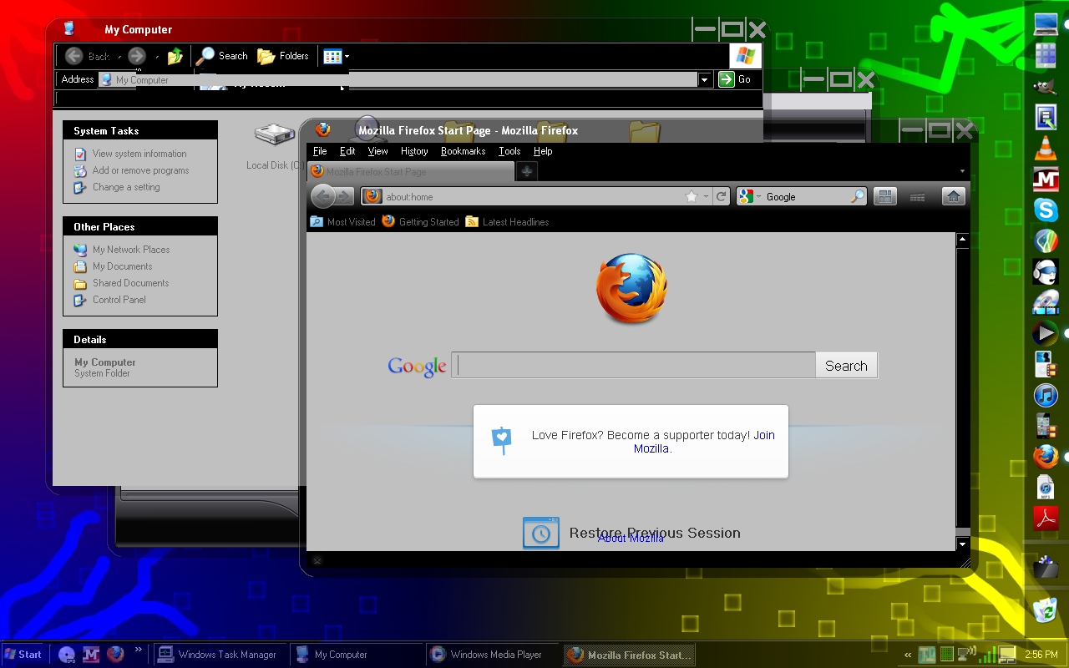The width and height of the screenshot is (1069, 668).
Task: Toggle the Folders pane in My Computer
Action: [x=283, y=56]
